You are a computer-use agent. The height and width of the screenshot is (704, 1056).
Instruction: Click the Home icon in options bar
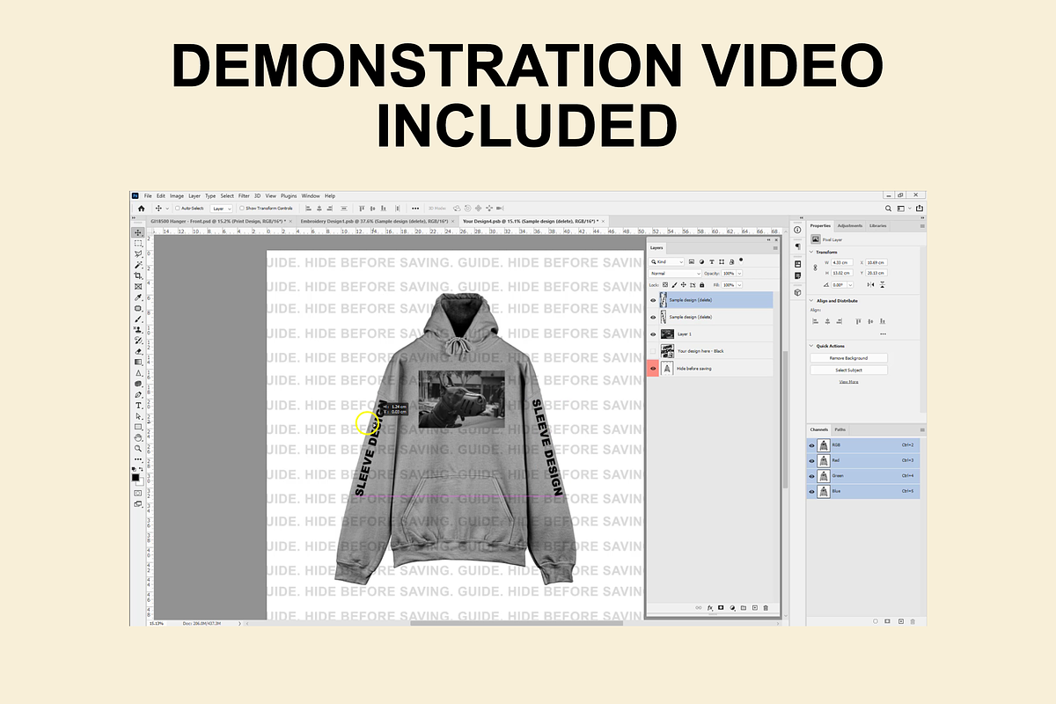pyautogui.click(x=141, y=209)
